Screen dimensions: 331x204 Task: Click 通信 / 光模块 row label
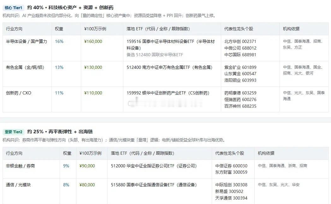(18, 185)
